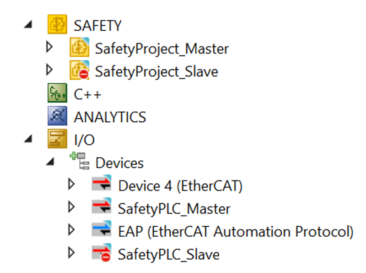Expand Device 4 (EtherCAT) node
Viewport: 366px width, 273px height.
(x=71, y=185)
